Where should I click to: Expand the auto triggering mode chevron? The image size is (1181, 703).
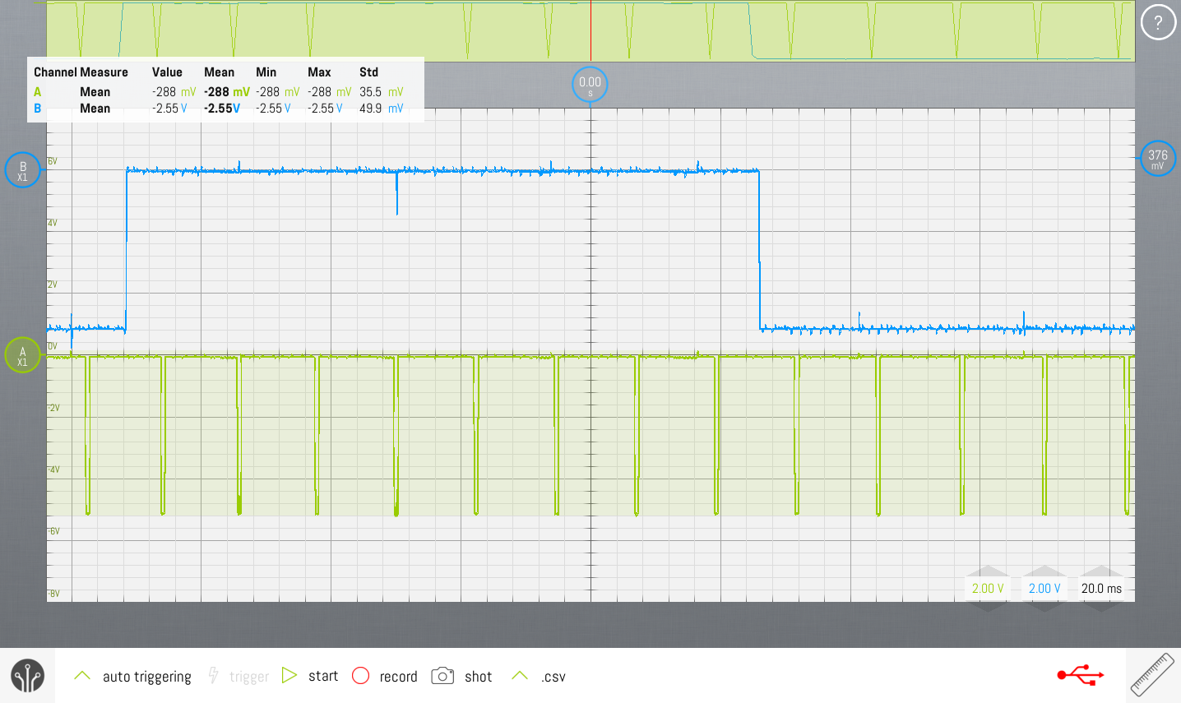[x=82, y=676]
